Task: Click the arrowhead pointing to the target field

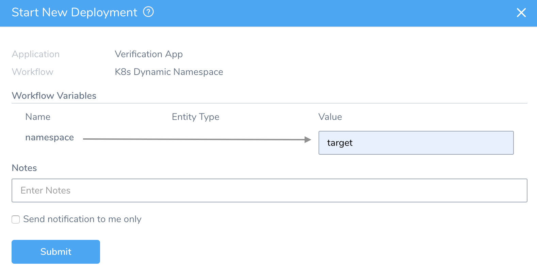Action: point(308,139)
